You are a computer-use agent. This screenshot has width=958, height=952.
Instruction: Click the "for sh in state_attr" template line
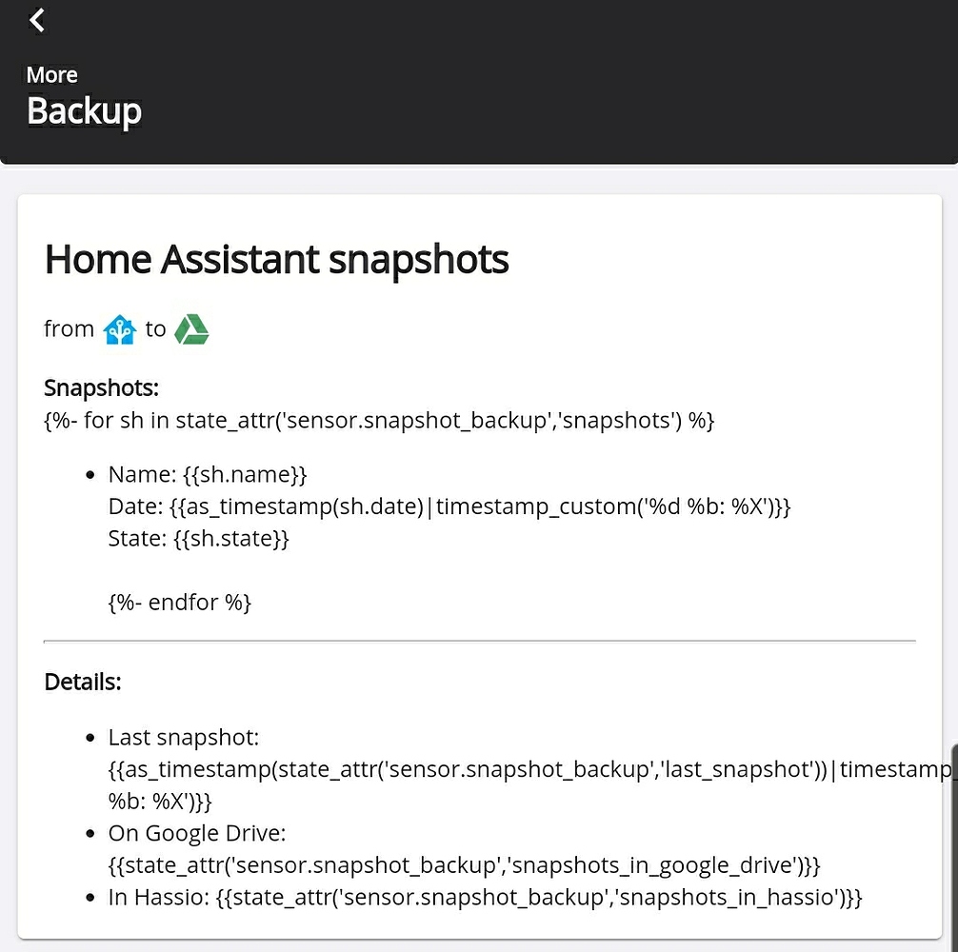click(x=379, y=421)
